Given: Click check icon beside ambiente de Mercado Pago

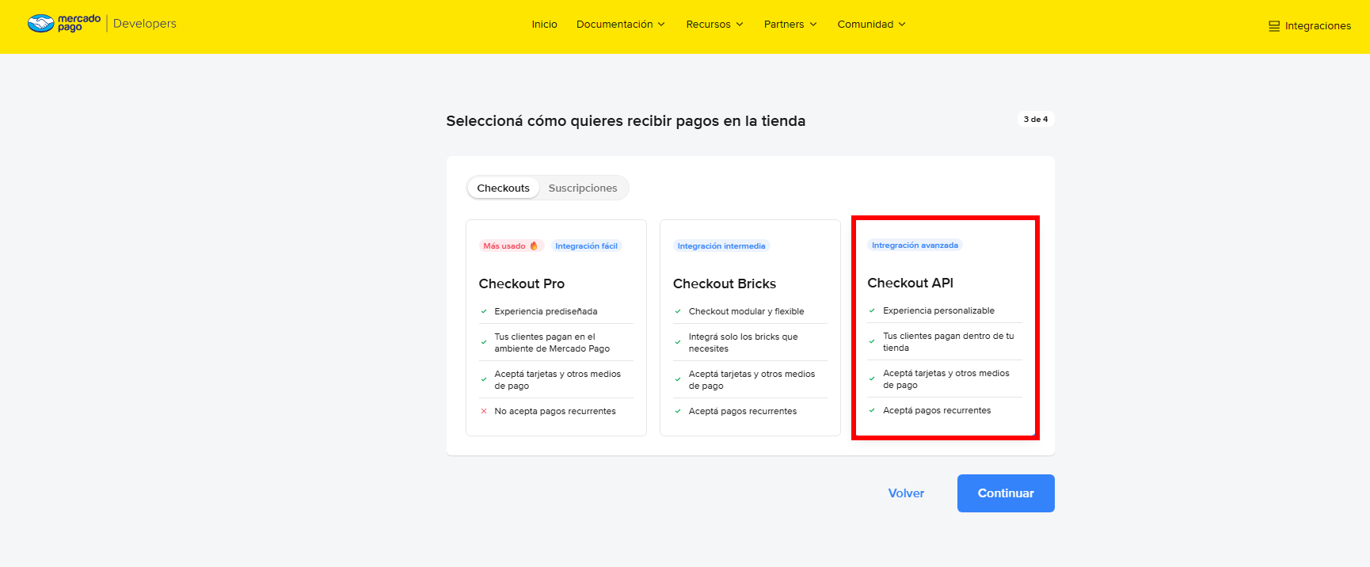Looking at the screenshot, I should coord(484,342).
